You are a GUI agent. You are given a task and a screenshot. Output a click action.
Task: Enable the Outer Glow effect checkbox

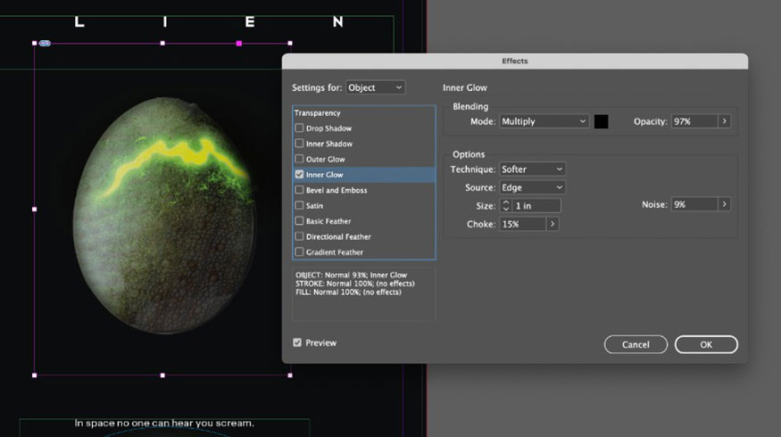(299, 159)
